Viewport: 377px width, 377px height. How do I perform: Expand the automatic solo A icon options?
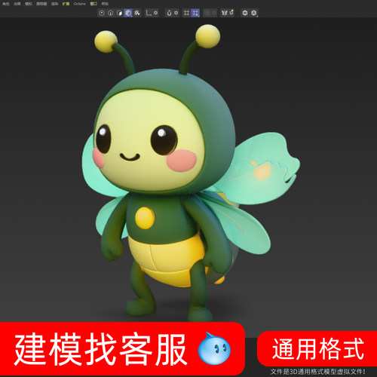(254, 13)
